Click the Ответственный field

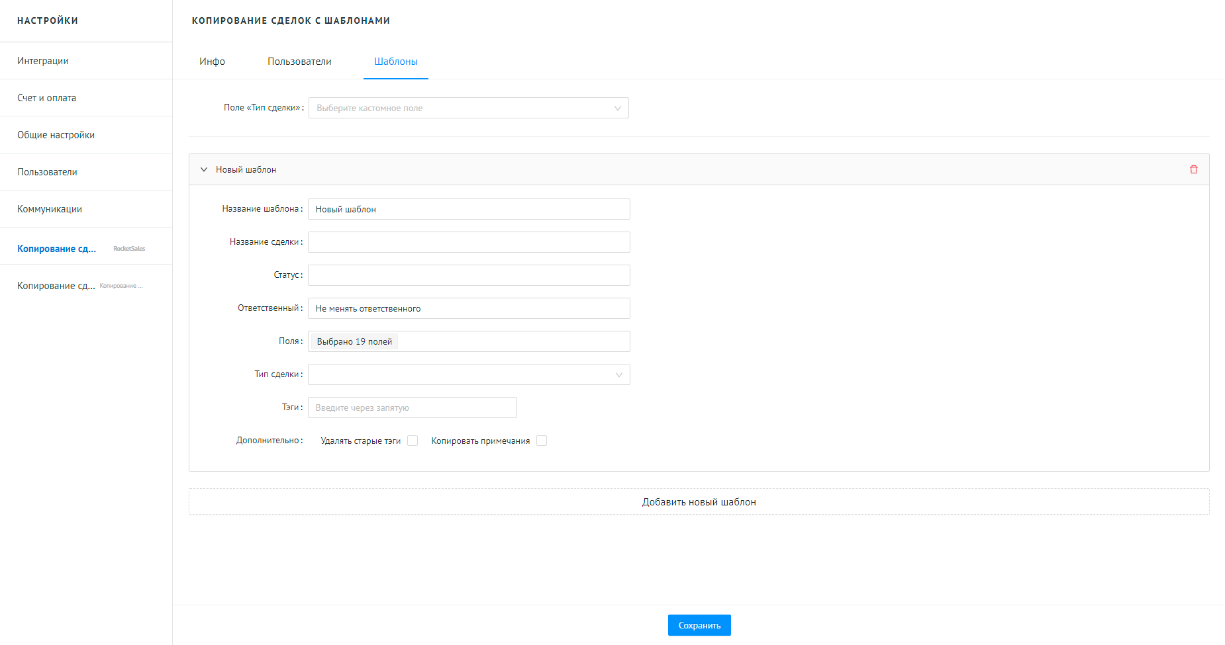(x=469, y=308)
